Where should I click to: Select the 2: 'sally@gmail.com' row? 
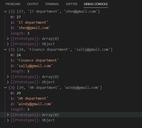tap(31, 66)
